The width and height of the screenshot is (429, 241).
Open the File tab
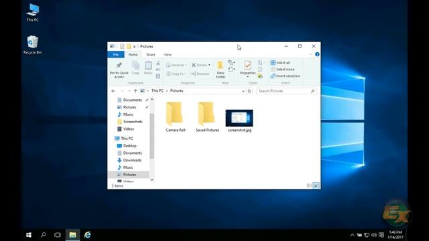click(x=116, y=55)
